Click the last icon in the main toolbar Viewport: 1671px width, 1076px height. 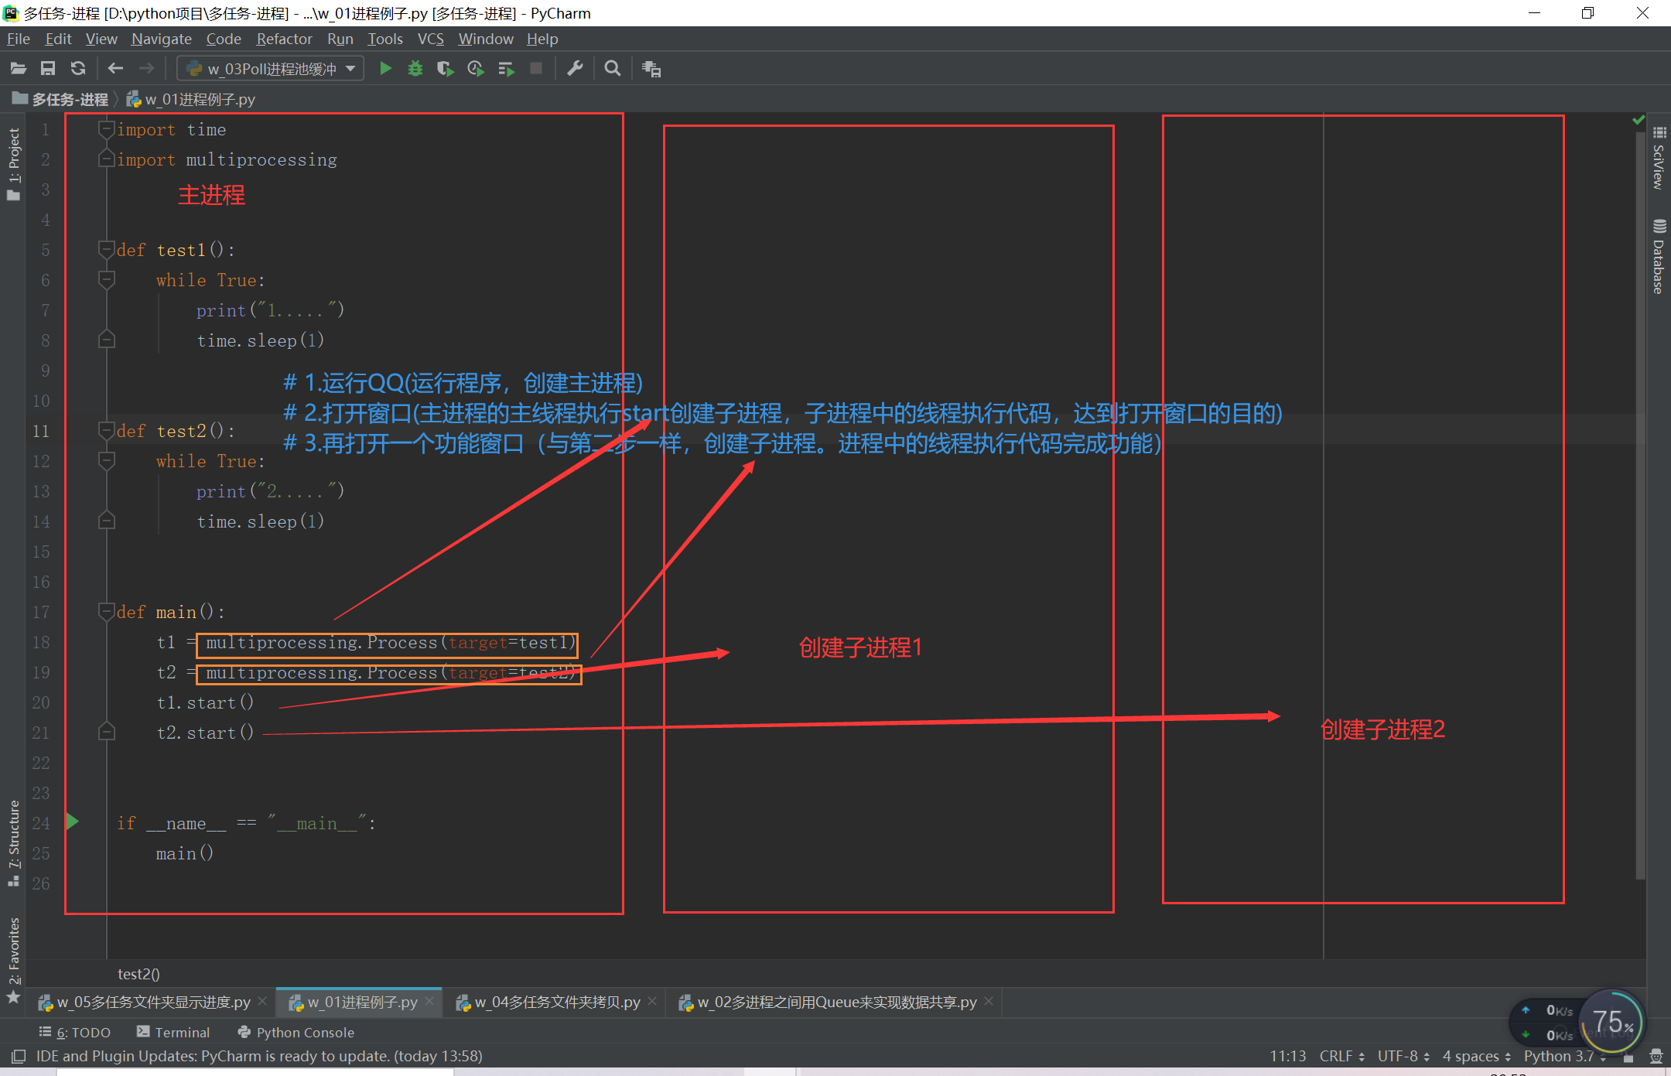651,69
